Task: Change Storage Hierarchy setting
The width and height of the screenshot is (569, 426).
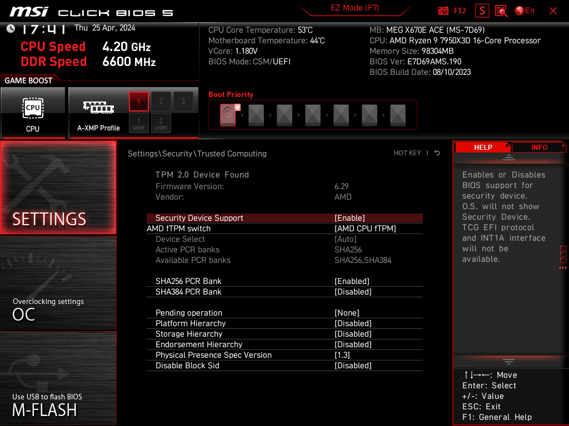Action: 284,334
